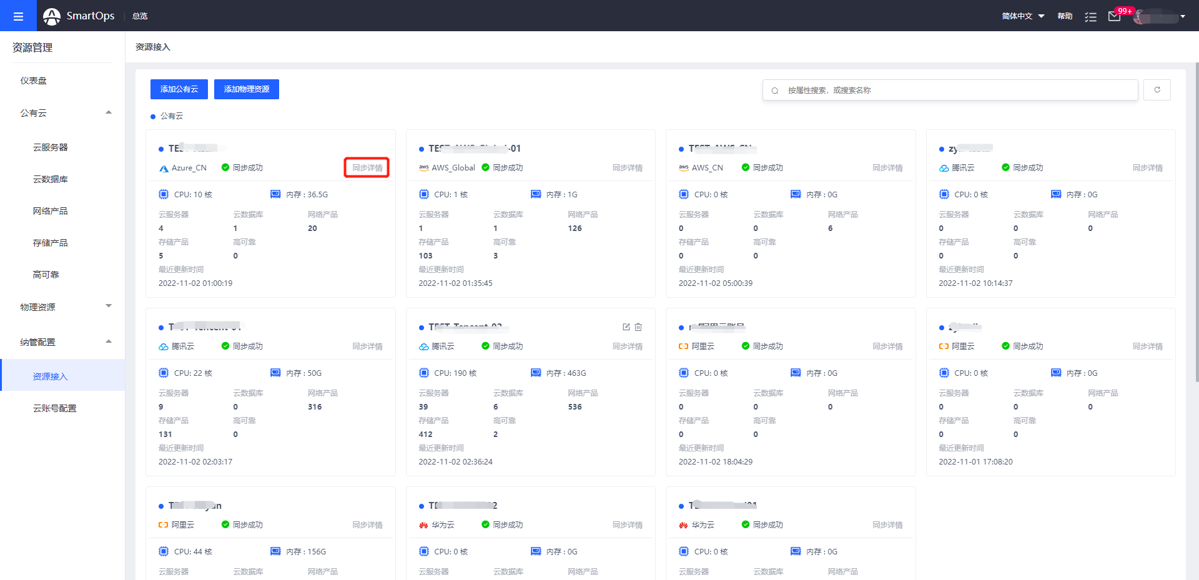Click the edit icon on Tencent-02 card

pyautogui.click(x=626, y=327)
